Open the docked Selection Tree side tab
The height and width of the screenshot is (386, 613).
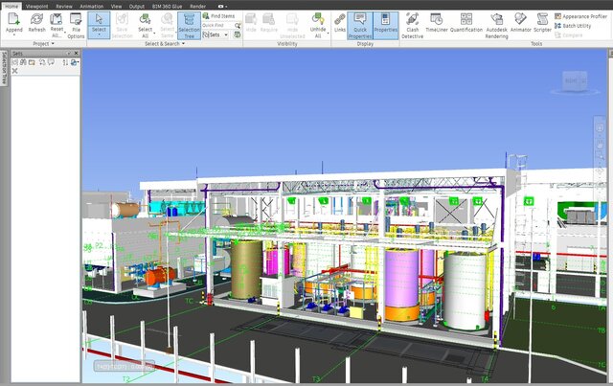coord(4,68)
